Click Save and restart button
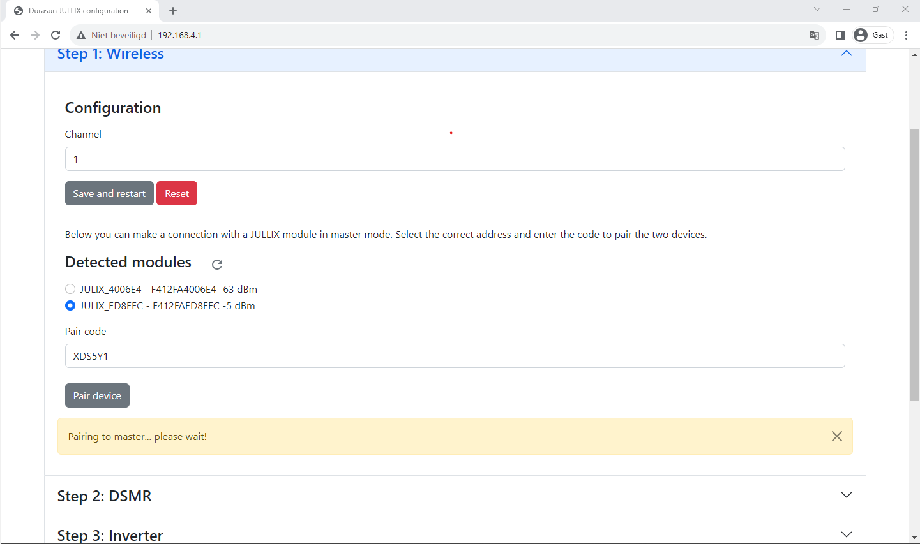The width and height of the screenshot is (920, 544). click(x=109, y=193)
